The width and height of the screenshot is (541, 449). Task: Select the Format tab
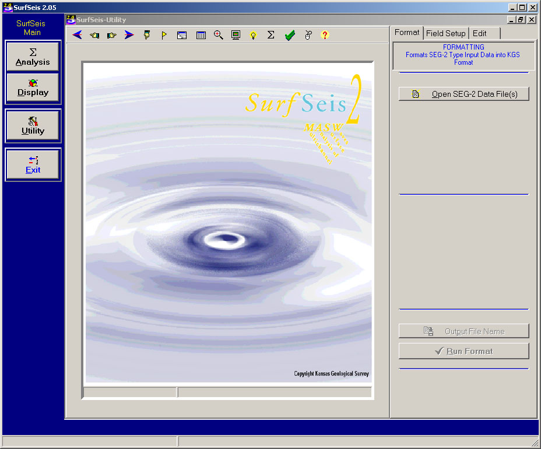pos(406,33)
